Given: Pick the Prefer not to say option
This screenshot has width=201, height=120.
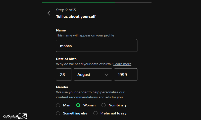Looking at the screenshot, I should [95, 113].
